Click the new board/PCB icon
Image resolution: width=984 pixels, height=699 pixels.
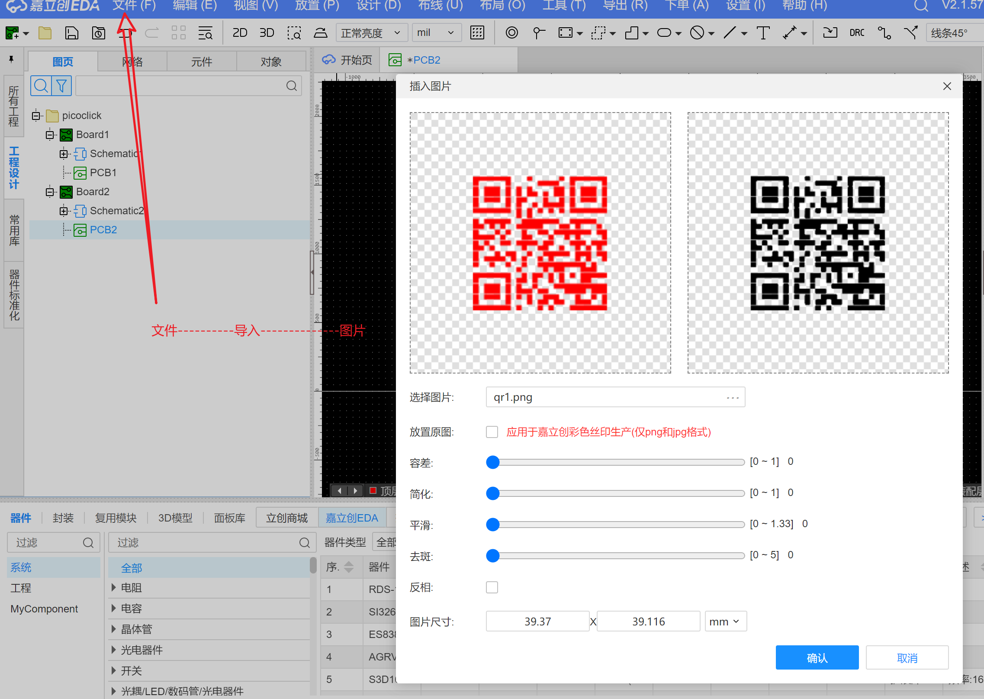12,33
